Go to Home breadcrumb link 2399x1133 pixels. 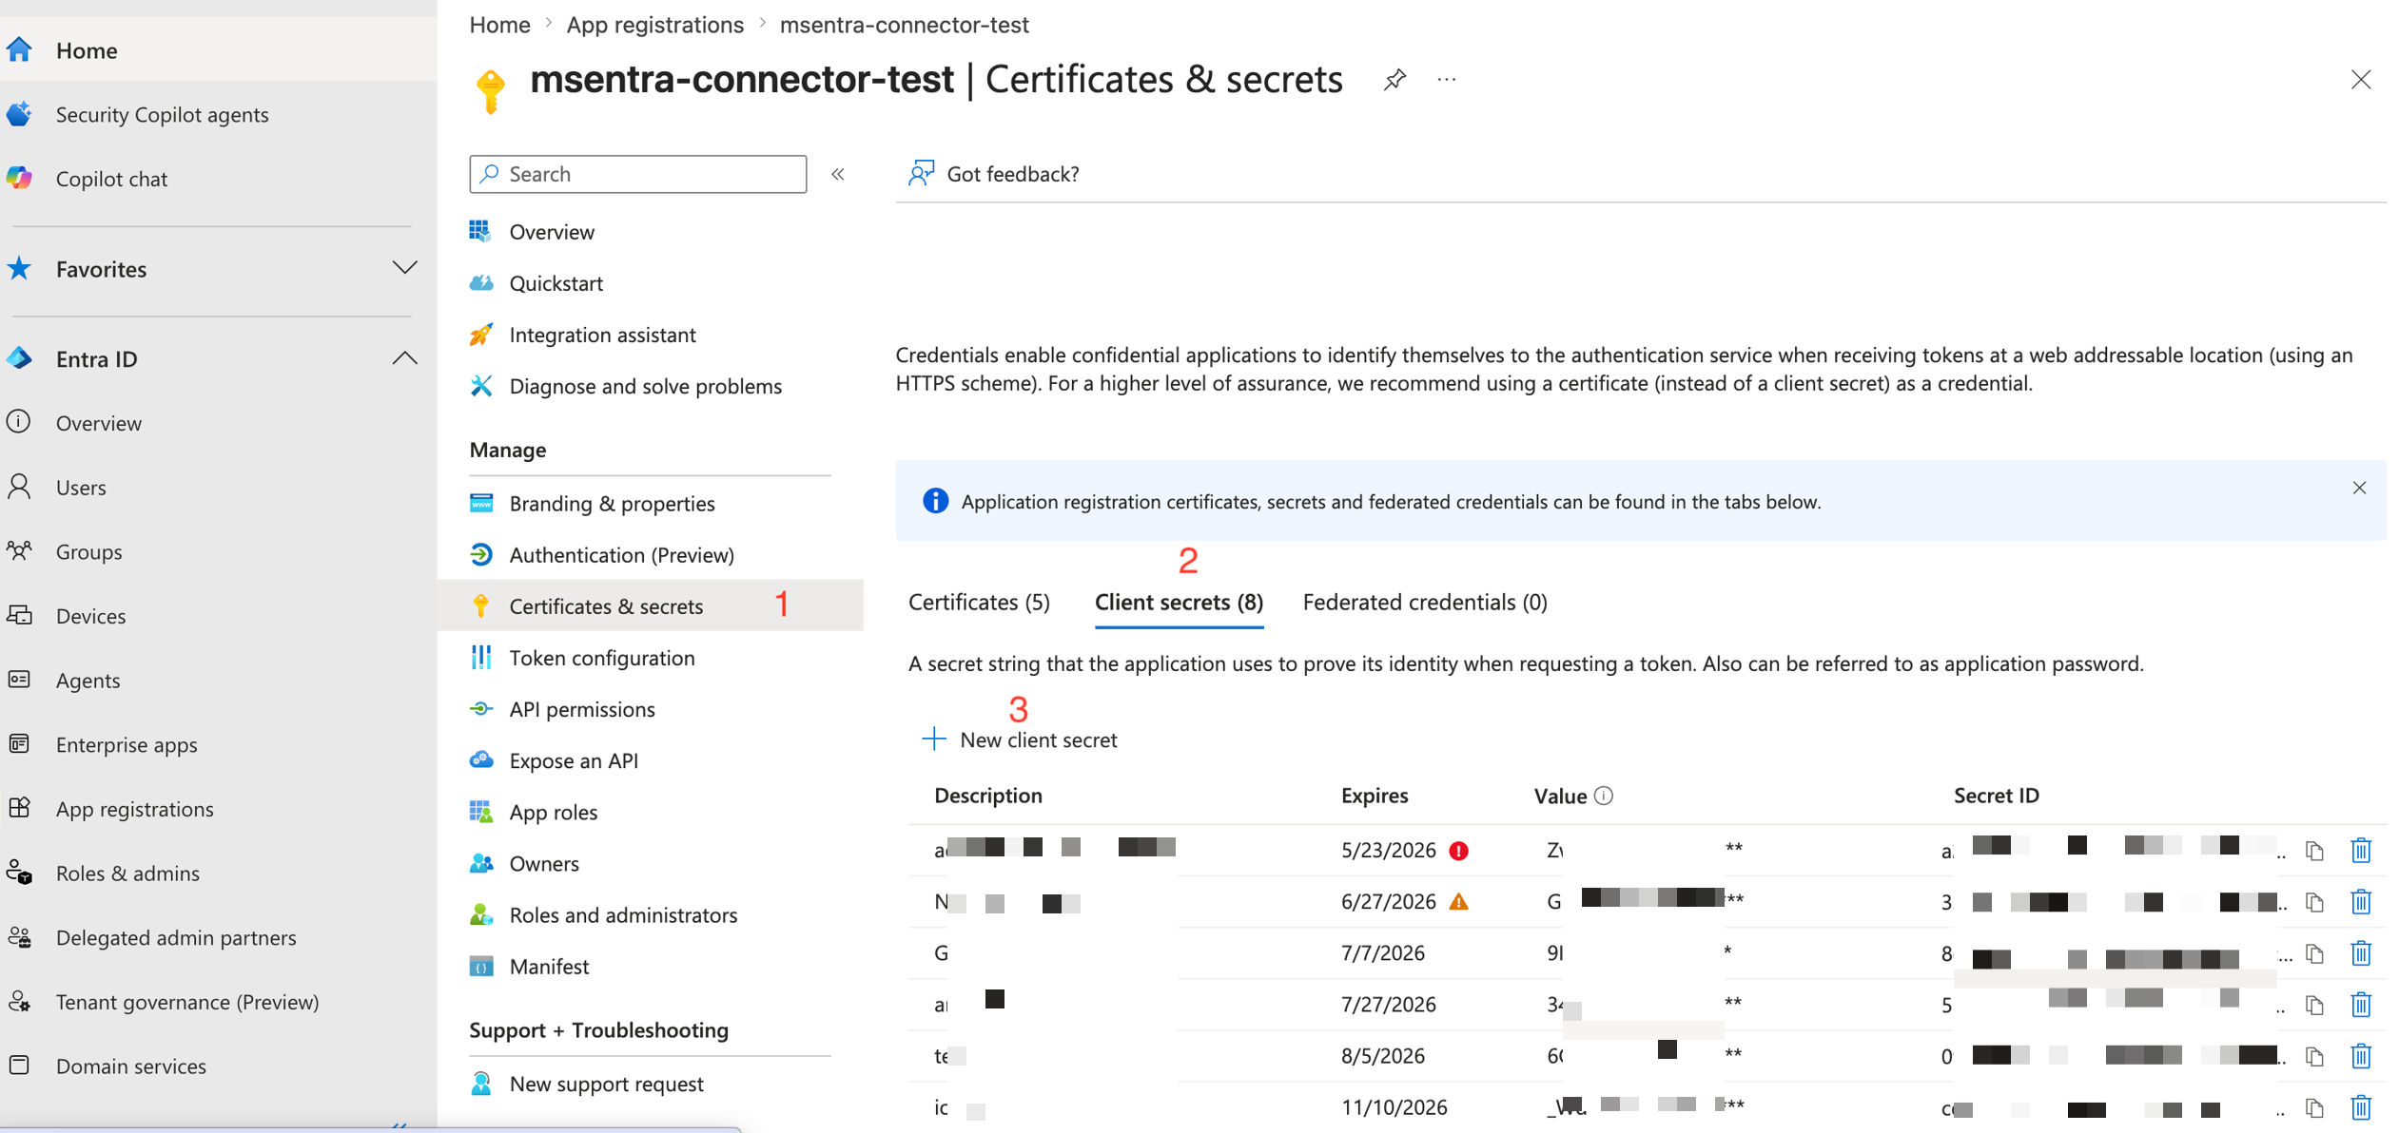pos(500,25)
